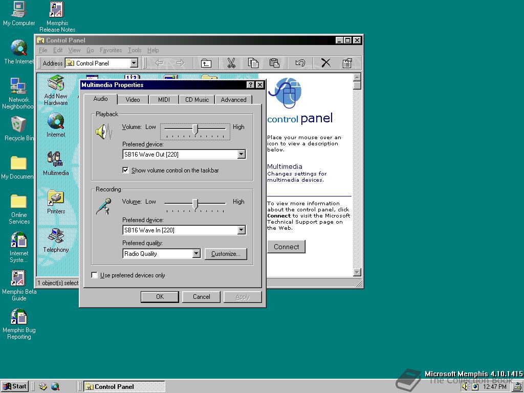Image resolution: width=524 pixels, height=393 pixels.
Task: Click the Network Neighborhood desktop icon
Action: [x=18, y=94]
